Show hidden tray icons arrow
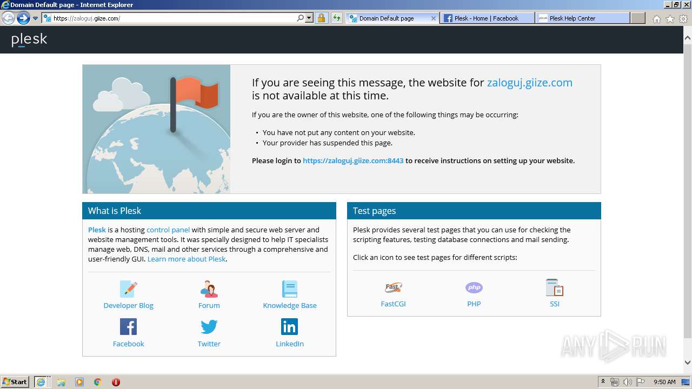Screen dimensions: 692x389 point(603,382)
